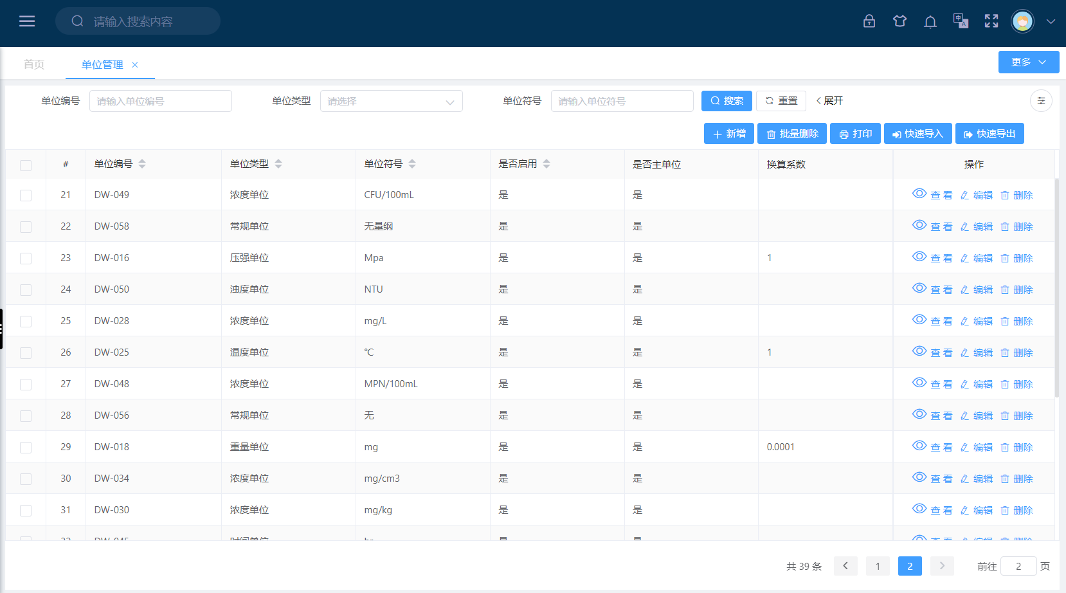Go to page 1
Image resolution: width=1066 pixels, height=593 pixels.
(x=878, y=566)
